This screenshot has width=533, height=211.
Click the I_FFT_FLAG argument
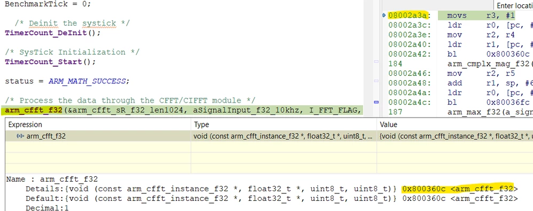click(332, 111)
